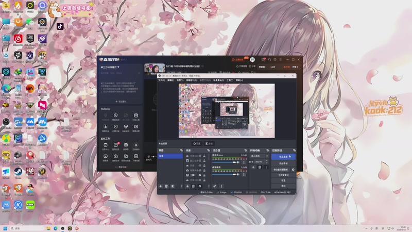Add a transition with plus icon
This screenshot has height=232, width=412.
(253, 167)
